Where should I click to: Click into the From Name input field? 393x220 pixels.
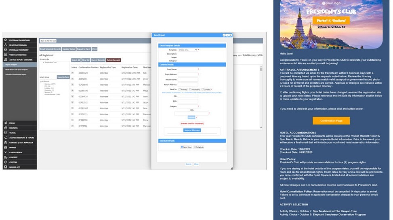coord(187,69)
